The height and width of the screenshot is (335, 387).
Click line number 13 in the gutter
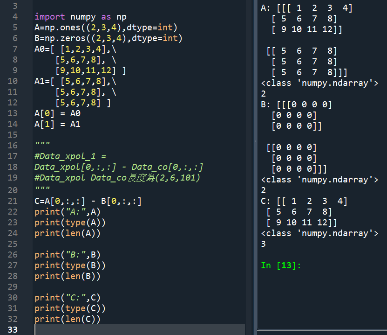13,113
